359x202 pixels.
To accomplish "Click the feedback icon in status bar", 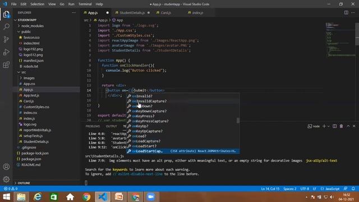I will pos(346,189).
